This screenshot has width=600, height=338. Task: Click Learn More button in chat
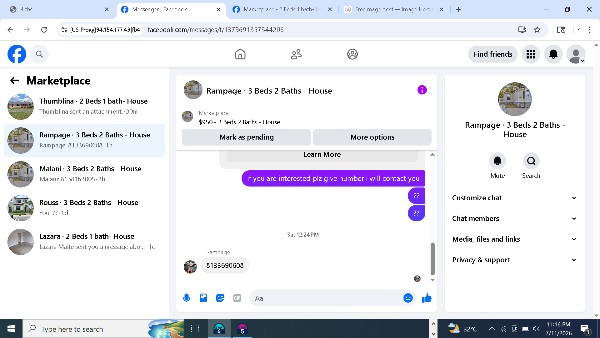coord(322,155)
